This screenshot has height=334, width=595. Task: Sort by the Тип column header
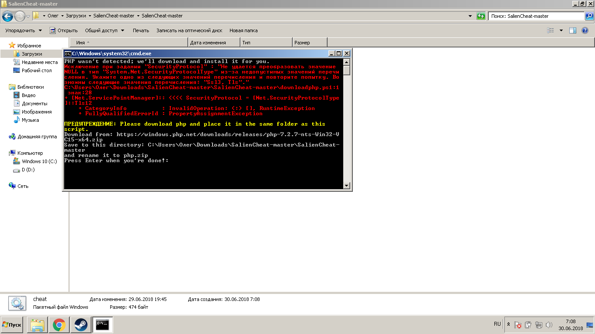pyautogui.click(x=266, y=43)
